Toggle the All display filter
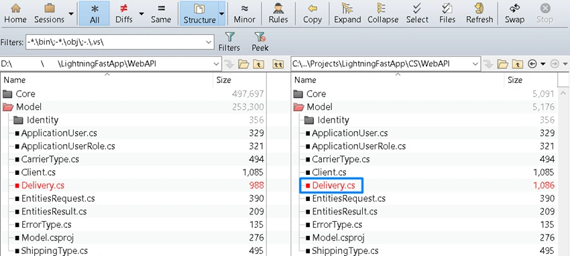The height and width of the screenshot is (256, 570). pyautogui.click(x=95, y=13)
